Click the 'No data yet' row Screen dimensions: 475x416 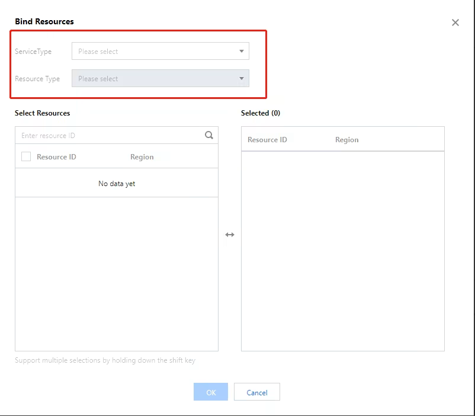coord(117,184)
